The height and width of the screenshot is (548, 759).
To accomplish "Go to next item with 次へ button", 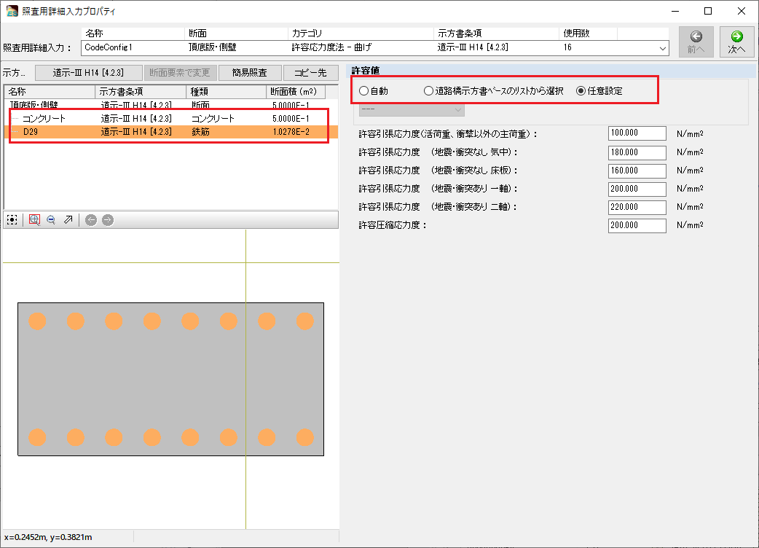I will tap(736, 42).
